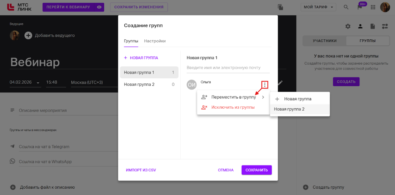Open the notifications flag with 99+ badge

point(360,7)
